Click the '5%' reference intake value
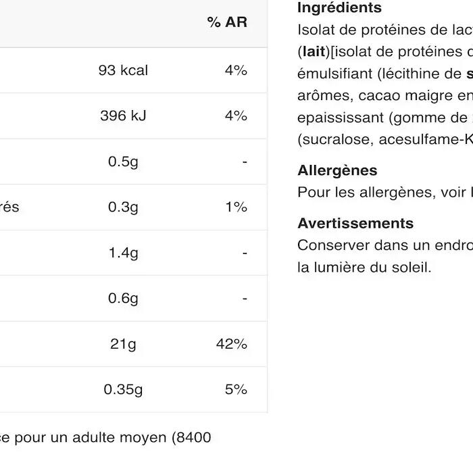The width and height of the screenshot is (473, 473). [236, 389]
